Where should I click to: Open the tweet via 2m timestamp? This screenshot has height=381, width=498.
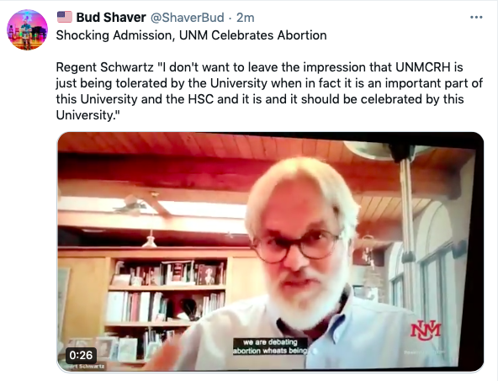245,18
